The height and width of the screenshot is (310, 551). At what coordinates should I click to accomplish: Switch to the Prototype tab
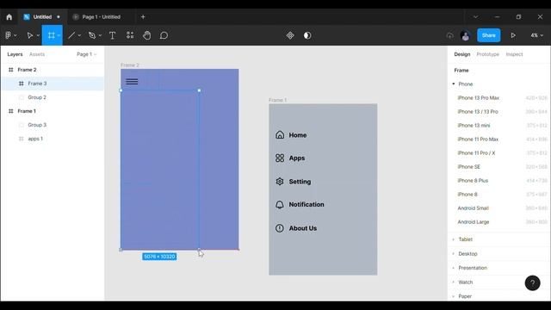click(488, 54)
